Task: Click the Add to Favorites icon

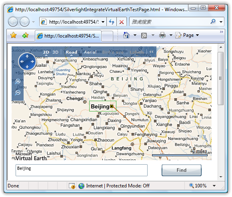Action: (x=25, y=35)
